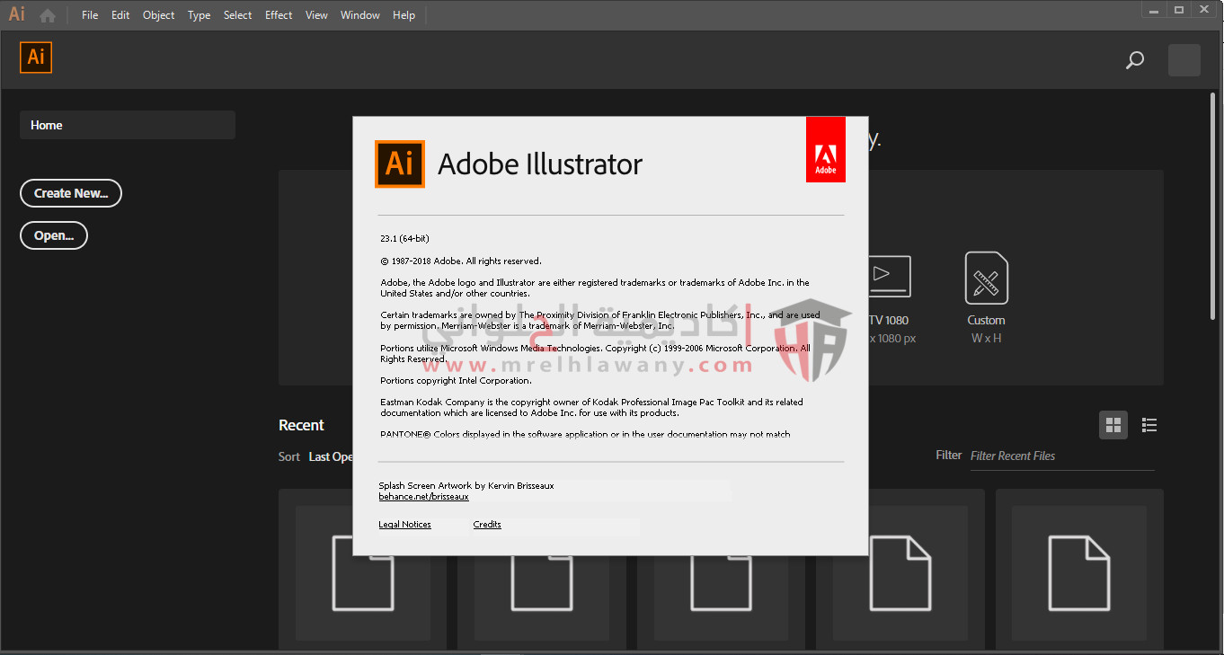
Task: Switch to grid view of recent files
Action: click(1113, 425)
